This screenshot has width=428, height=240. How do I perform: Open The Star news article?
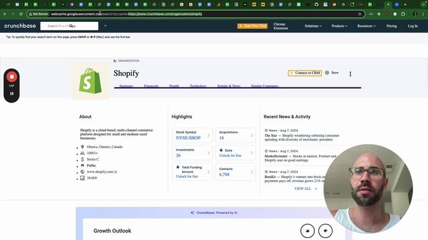pos(302,137)
